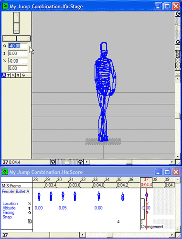Click the Score horizontal scrollbar left arrow
The image size is (182, 239).
point(82,235)
